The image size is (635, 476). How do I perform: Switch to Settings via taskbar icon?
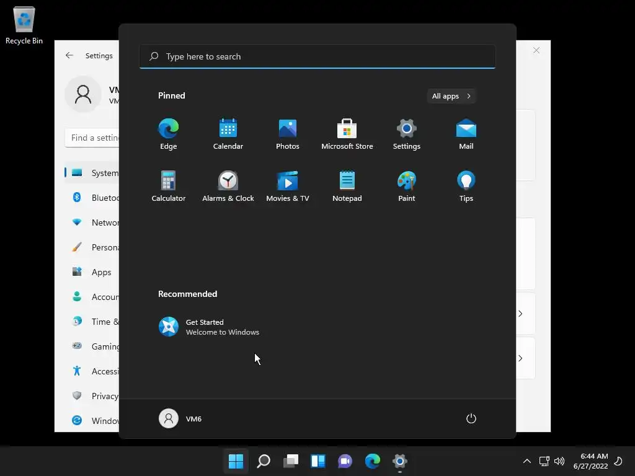pyautogui.click(x=400, y=461)
